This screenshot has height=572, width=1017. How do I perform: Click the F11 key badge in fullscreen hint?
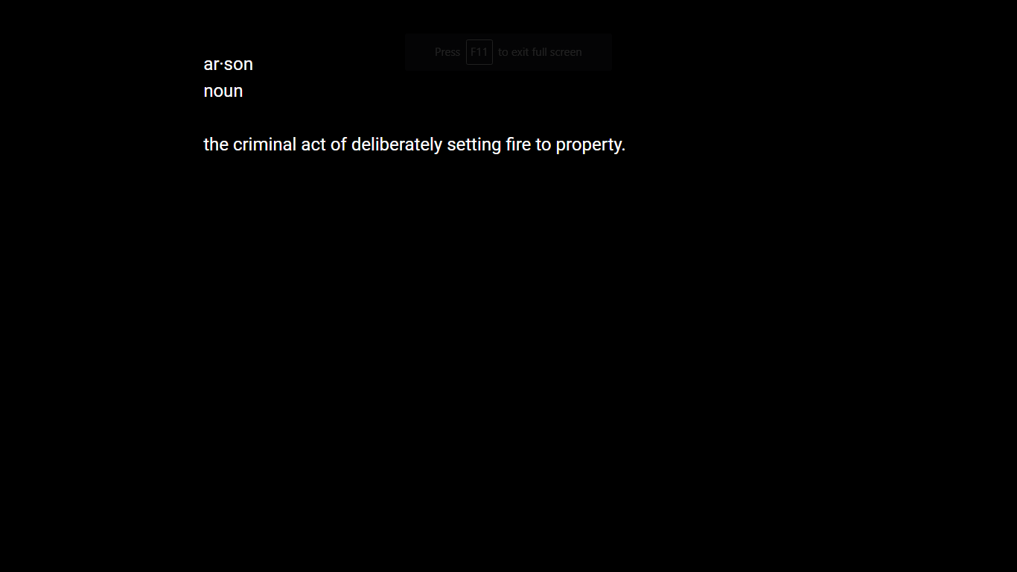click(x=479, y=52)
